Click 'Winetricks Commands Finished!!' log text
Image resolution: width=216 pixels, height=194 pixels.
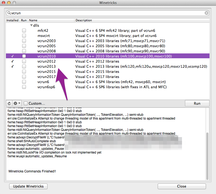[x=32, y=171]
